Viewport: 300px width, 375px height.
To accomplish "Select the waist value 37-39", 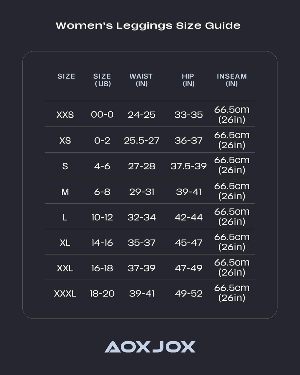I will [141, 268].
